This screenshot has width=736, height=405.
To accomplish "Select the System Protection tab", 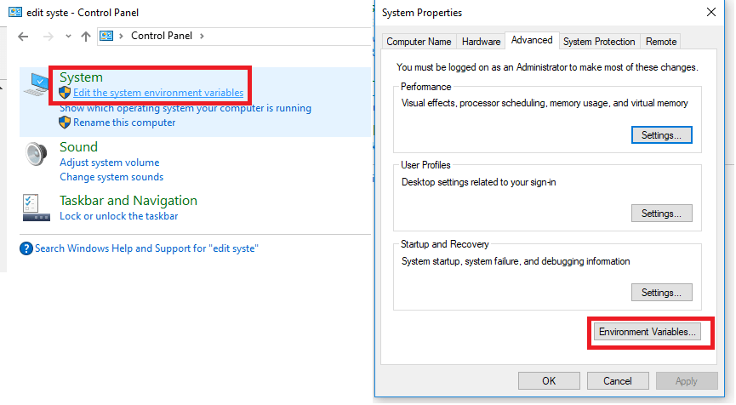I will [599, 42].
